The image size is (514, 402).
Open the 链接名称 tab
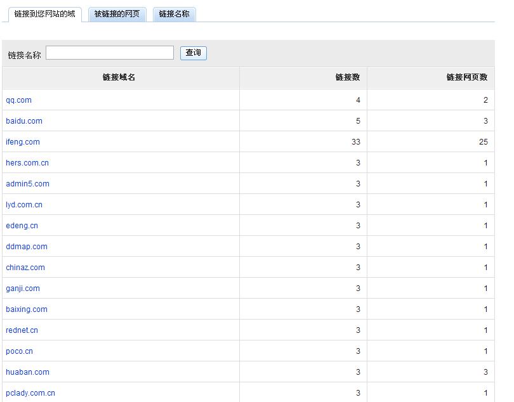point(174,14)
